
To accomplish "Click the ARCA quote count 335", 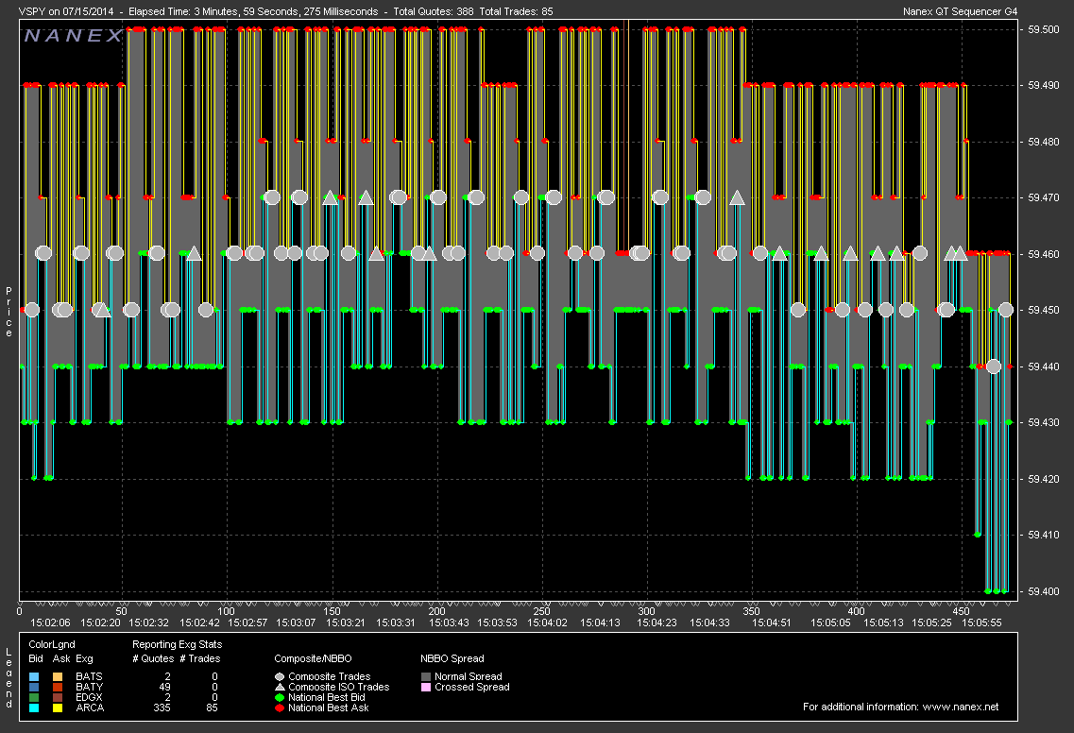I will pyautogui.click(x=162, y=707).
